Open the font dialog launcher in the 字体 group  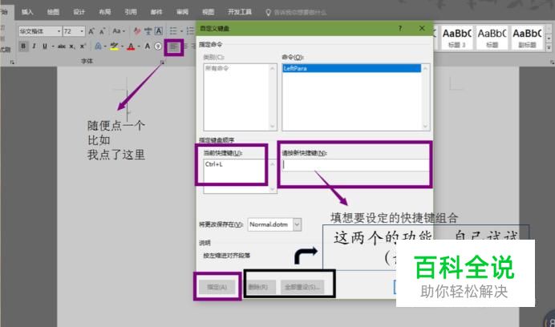click(163, 63)
